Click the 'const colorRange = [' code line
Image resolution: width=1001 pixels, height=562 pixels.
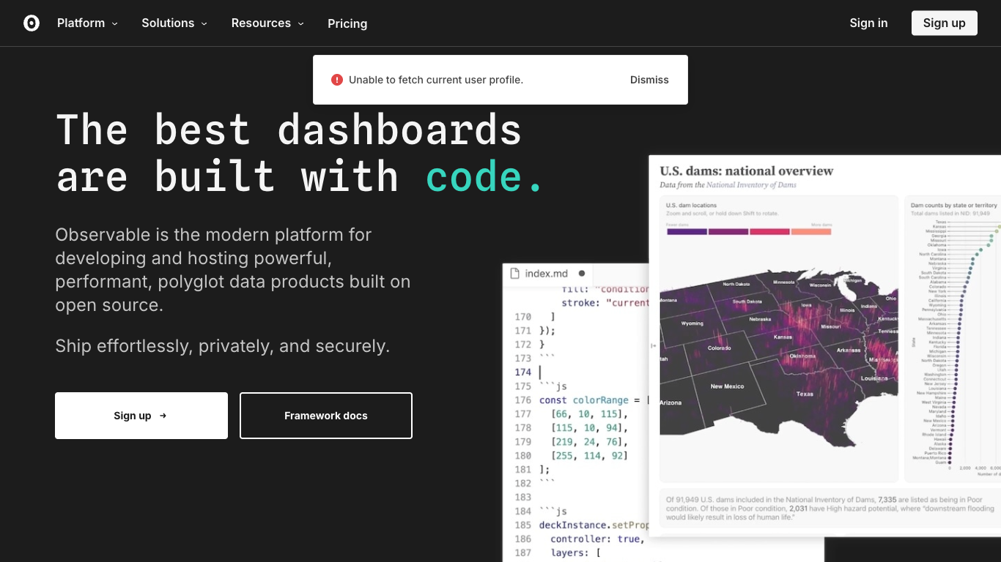pos(594,400)
